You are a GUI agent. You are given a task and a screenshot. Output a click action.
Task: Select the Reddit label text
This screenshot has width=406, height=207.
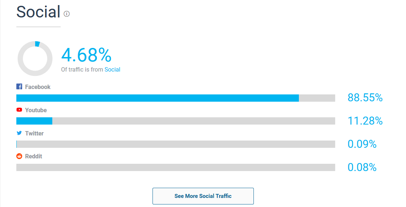click(34, 156)
